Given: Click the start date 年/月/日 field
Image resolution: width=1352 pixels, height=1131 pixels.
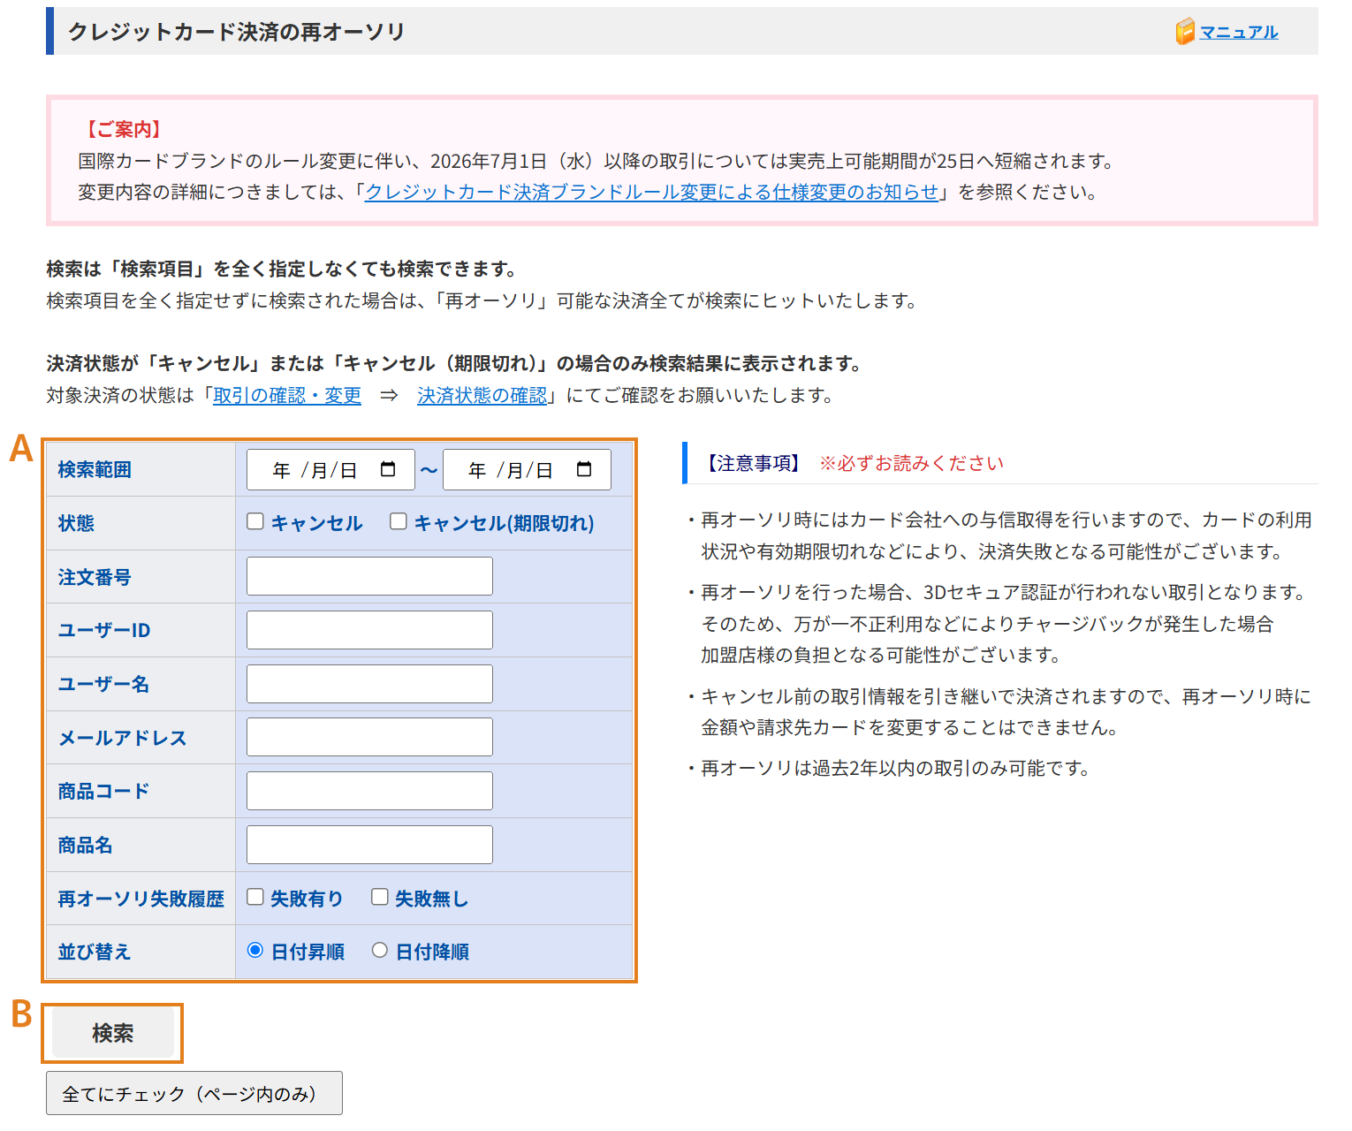Looking at the screenshot, I should click(330, 469).
